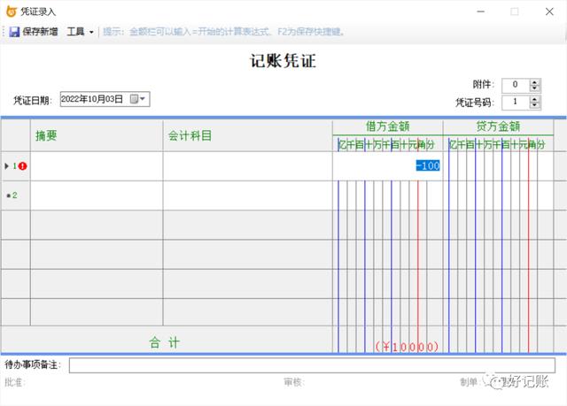Image resolution: width=567 pixels, height=406 pixels.
Task: Click the 批准 label at bottom
Action: tap(14, 382)
